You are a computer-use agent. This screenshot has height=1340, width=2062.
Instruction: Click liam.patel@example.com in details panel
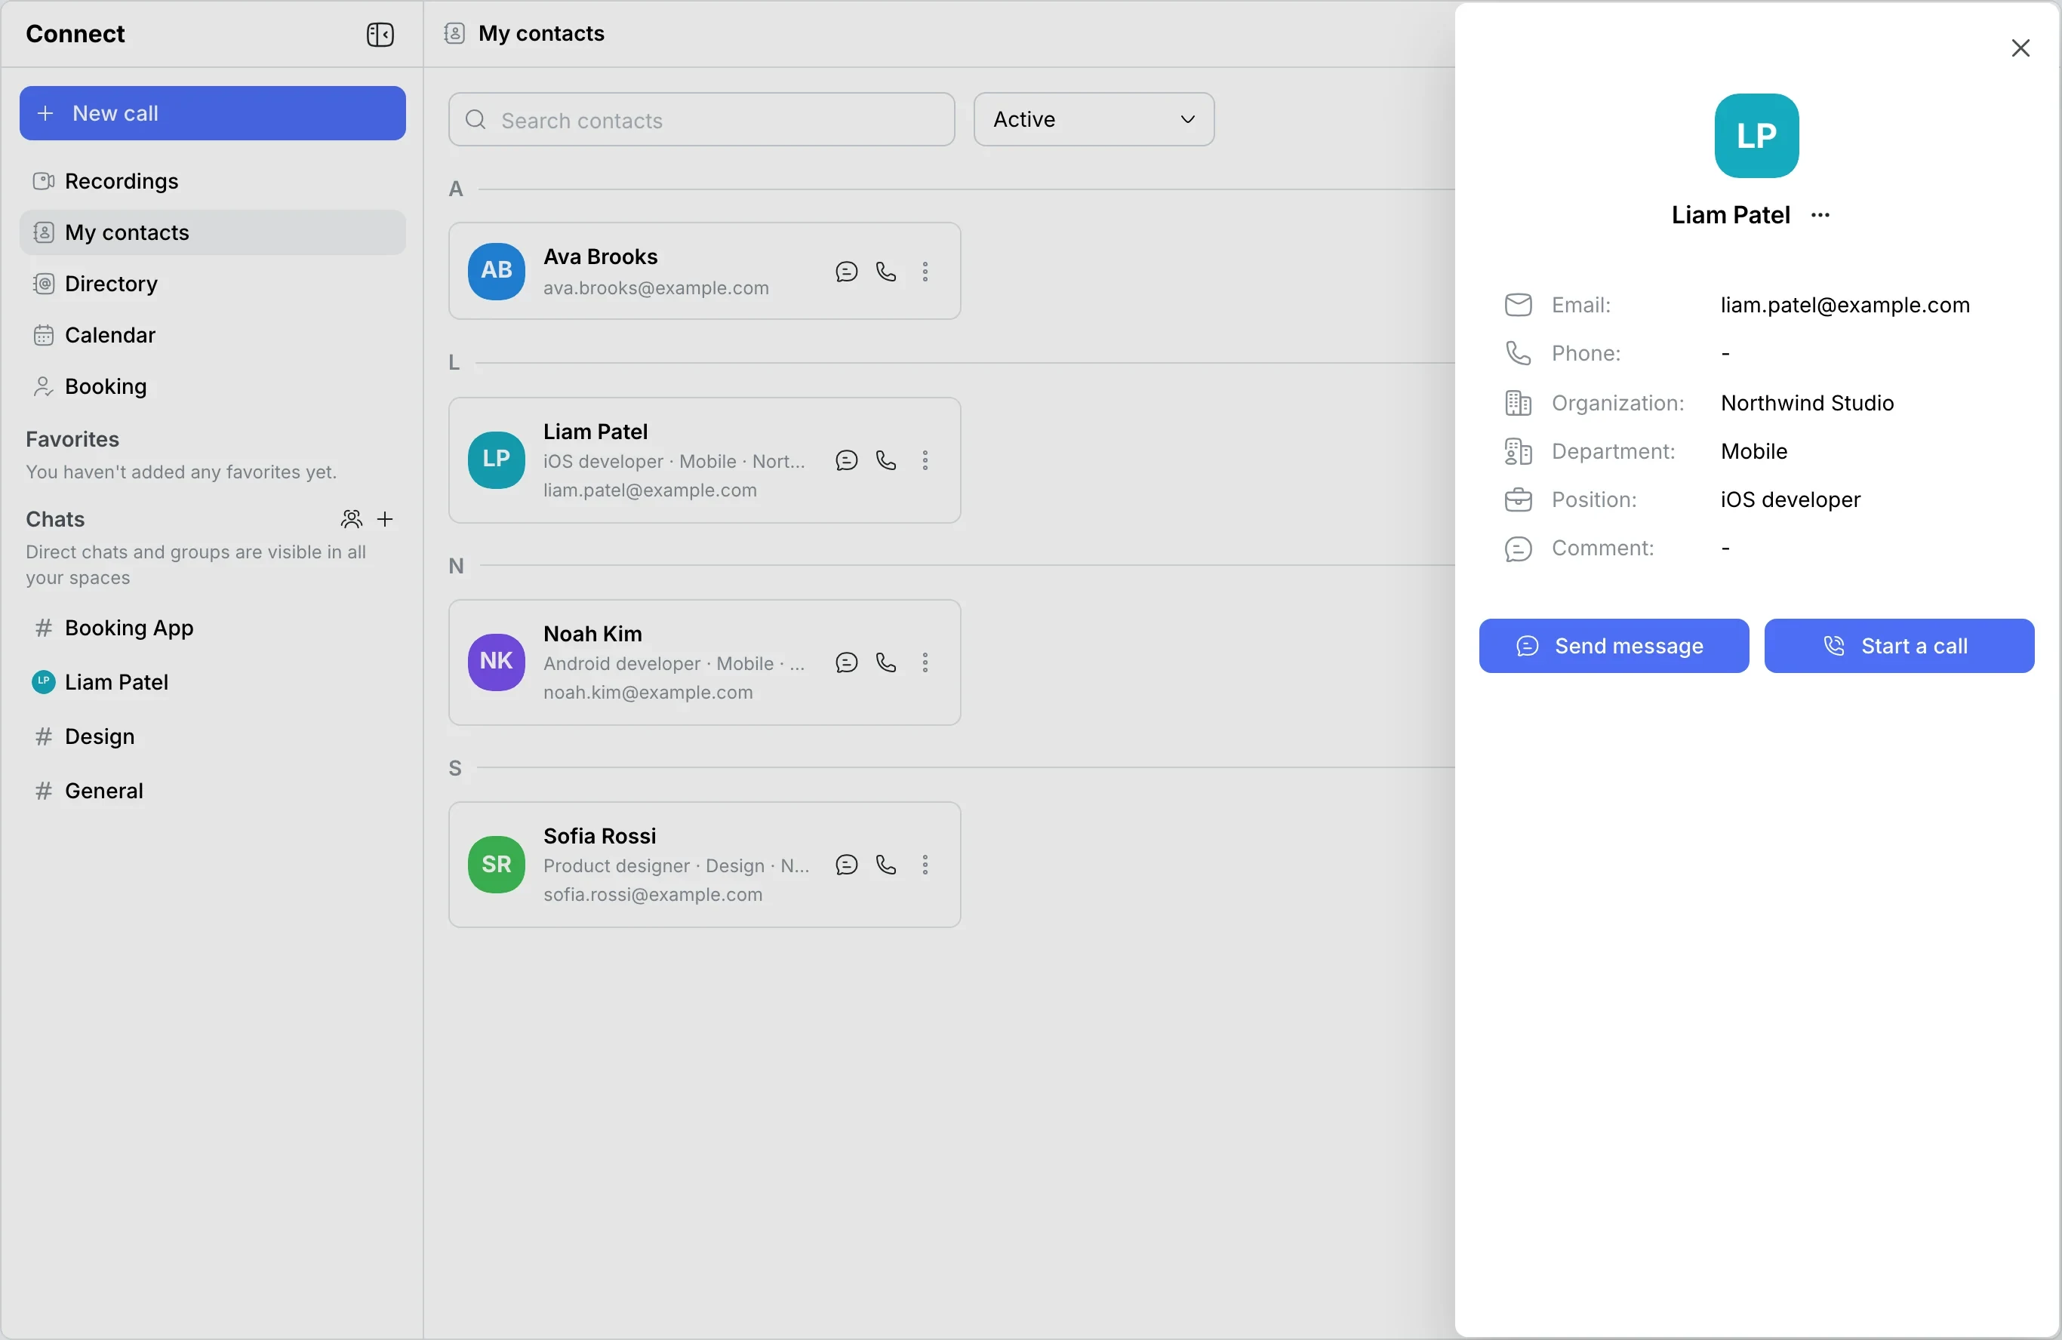[x=1845, y=305]
